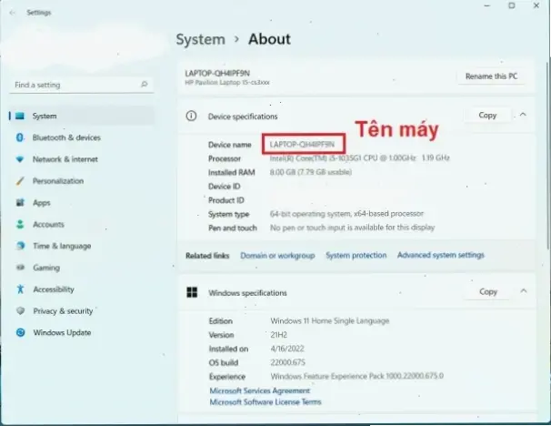This screenshot has width=551, height=426.
Task: Go to Privacy & security
Action: coord(81,311)
